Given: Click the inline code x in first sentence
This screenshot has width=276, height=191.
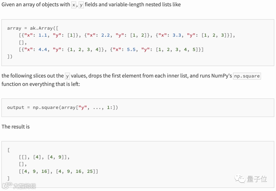Looking at the screenshot, I should click(74, 5).
